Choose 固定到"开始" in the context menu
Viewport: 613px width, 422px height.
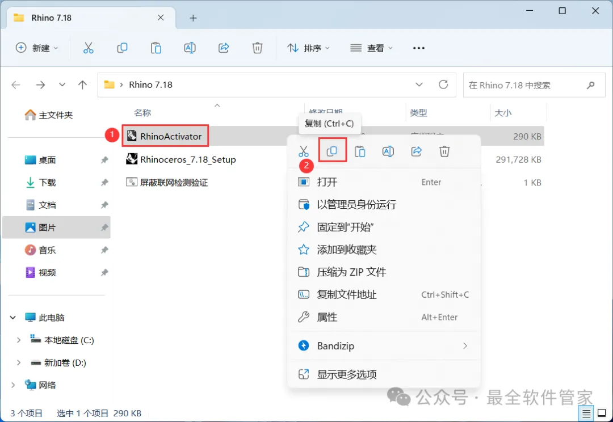point(384,227)
